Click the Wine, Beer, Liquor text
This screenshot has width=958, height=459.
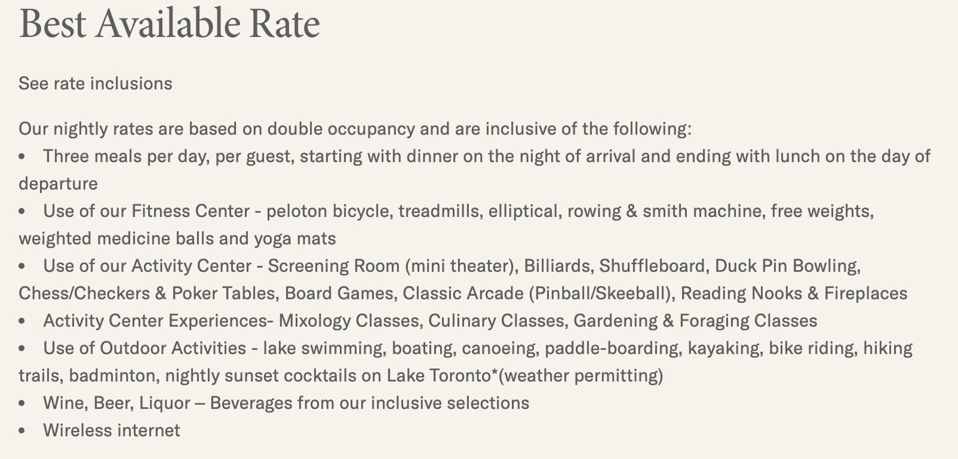pos(117,403)
